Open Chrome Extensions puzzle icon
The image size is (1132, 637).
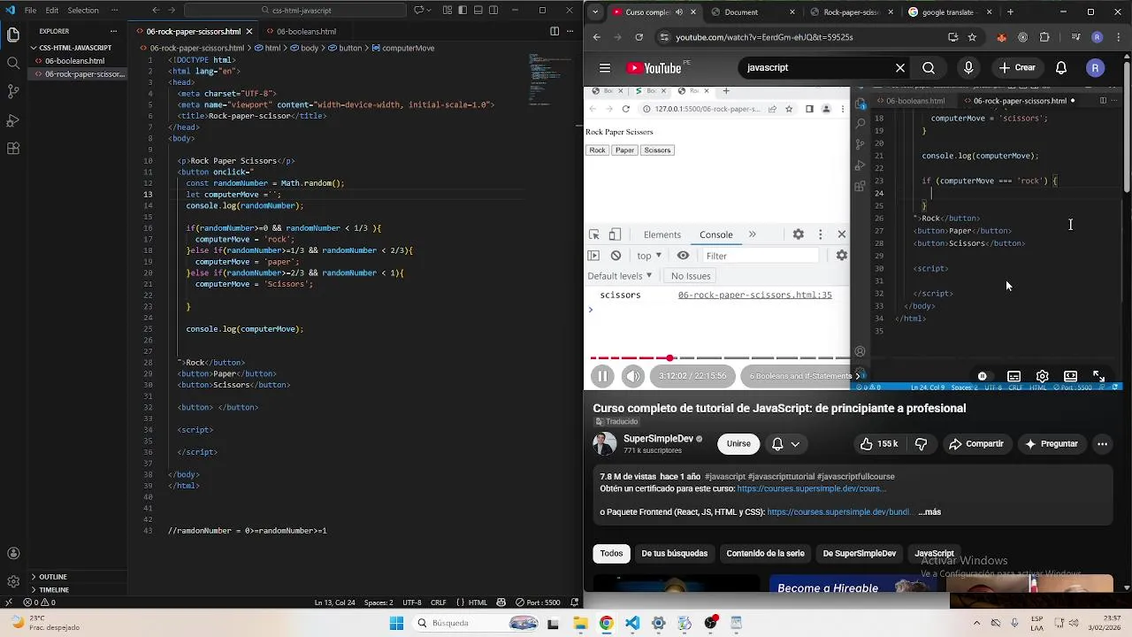click(x=1044, y=37)
